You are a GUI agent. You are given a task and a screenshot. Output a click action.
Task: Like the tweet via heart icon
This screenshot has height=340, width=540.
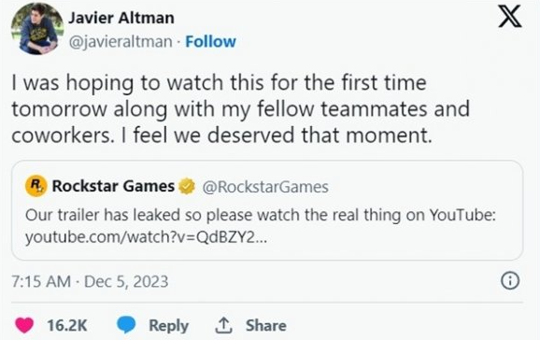[24, 325]
